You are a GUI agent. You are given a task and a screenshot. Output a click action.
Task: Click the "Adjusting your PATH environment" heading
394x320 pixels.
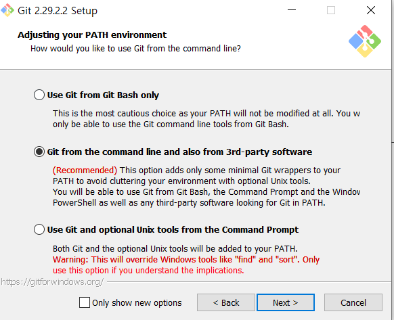[x=92, y=35]
